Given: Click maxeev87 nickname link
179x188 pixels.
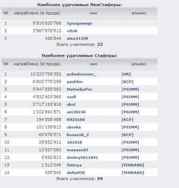Looking at the screenshot, I should [77, 150].
